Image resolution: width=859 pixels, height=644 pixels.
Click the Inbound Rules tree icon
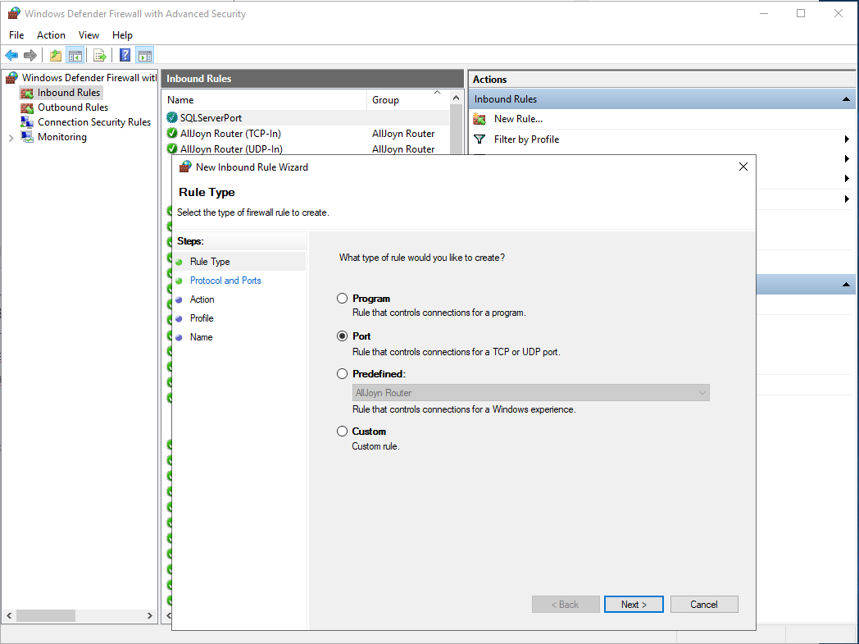pyautogui.click(x=27, y=94)
